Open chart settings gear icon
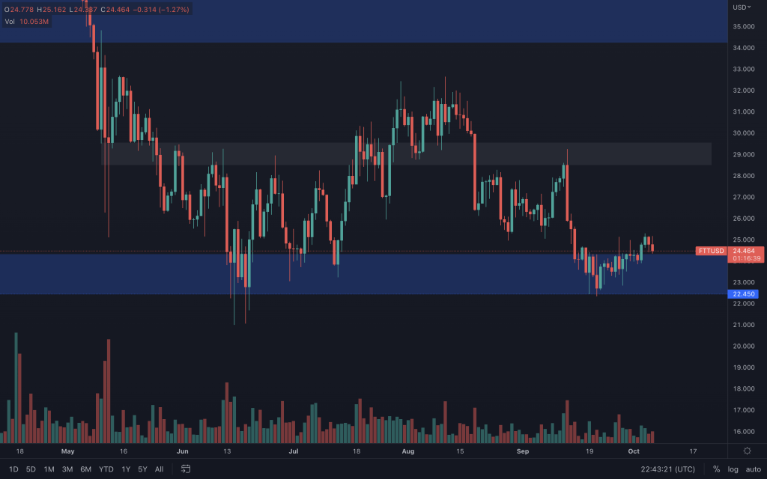 [747, 451]
